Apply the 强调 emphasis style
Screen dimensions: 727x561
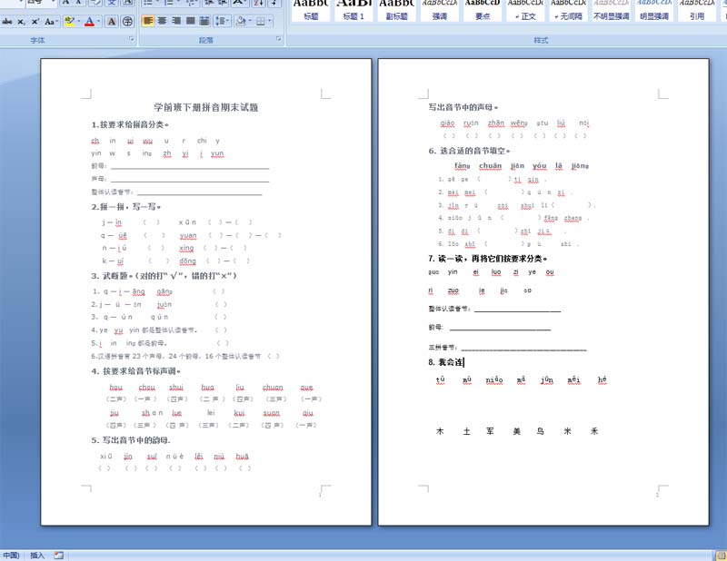[440, 10]
